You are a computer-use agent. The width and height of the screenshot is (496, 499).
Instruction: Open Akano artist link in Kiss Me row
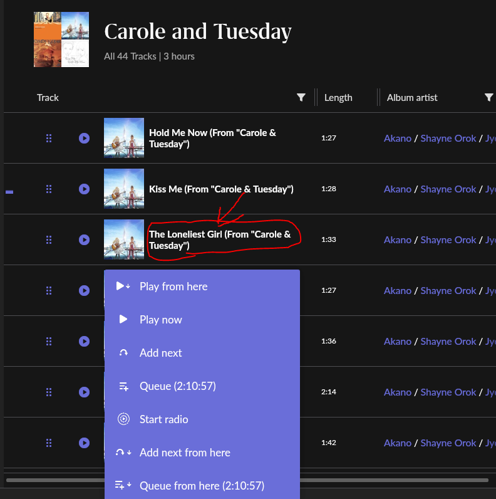398,189
